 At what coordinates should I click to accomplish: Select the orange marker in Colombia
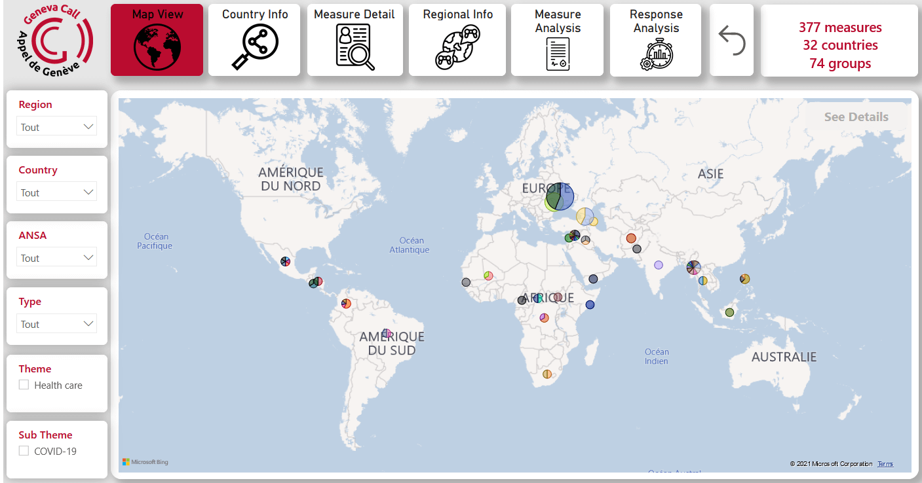coord(346,304)
